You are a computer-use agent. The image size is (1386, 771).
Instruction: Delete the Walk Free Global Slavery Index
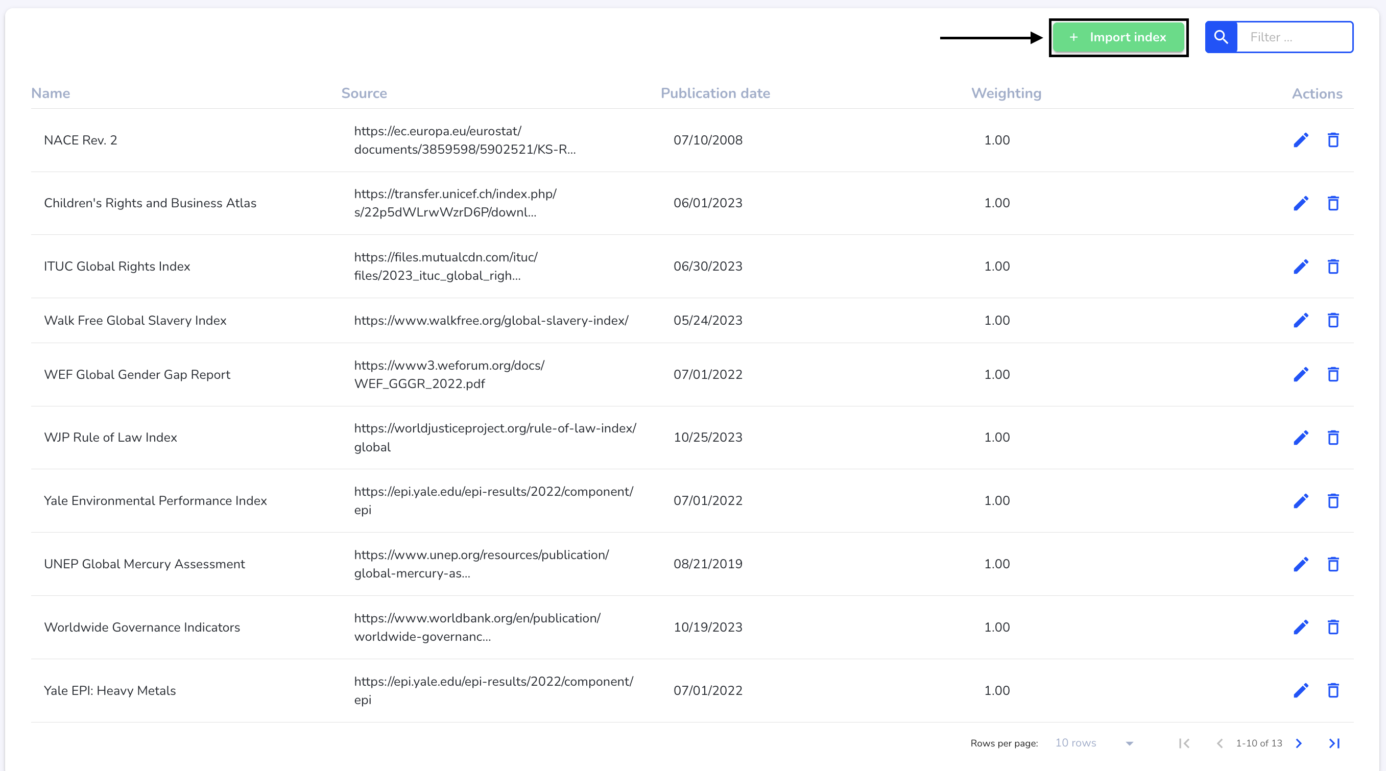[x=1333, y=320]
